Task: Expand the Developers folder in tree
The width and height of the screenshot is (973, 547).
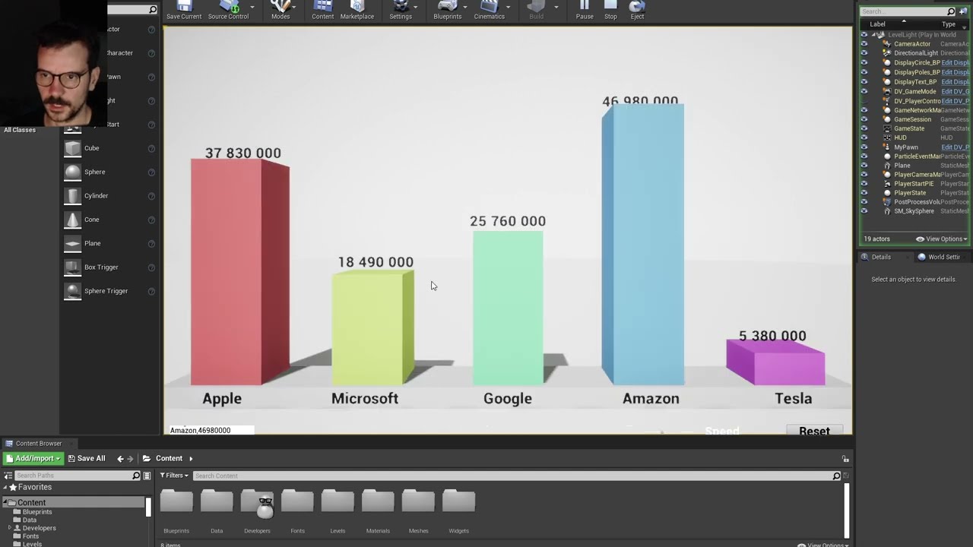Action: click(10, 528)
